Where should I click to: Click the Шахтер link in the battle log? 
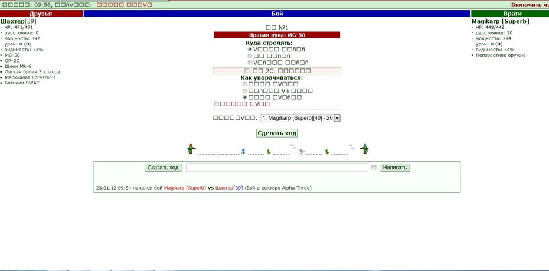(224, 188)
